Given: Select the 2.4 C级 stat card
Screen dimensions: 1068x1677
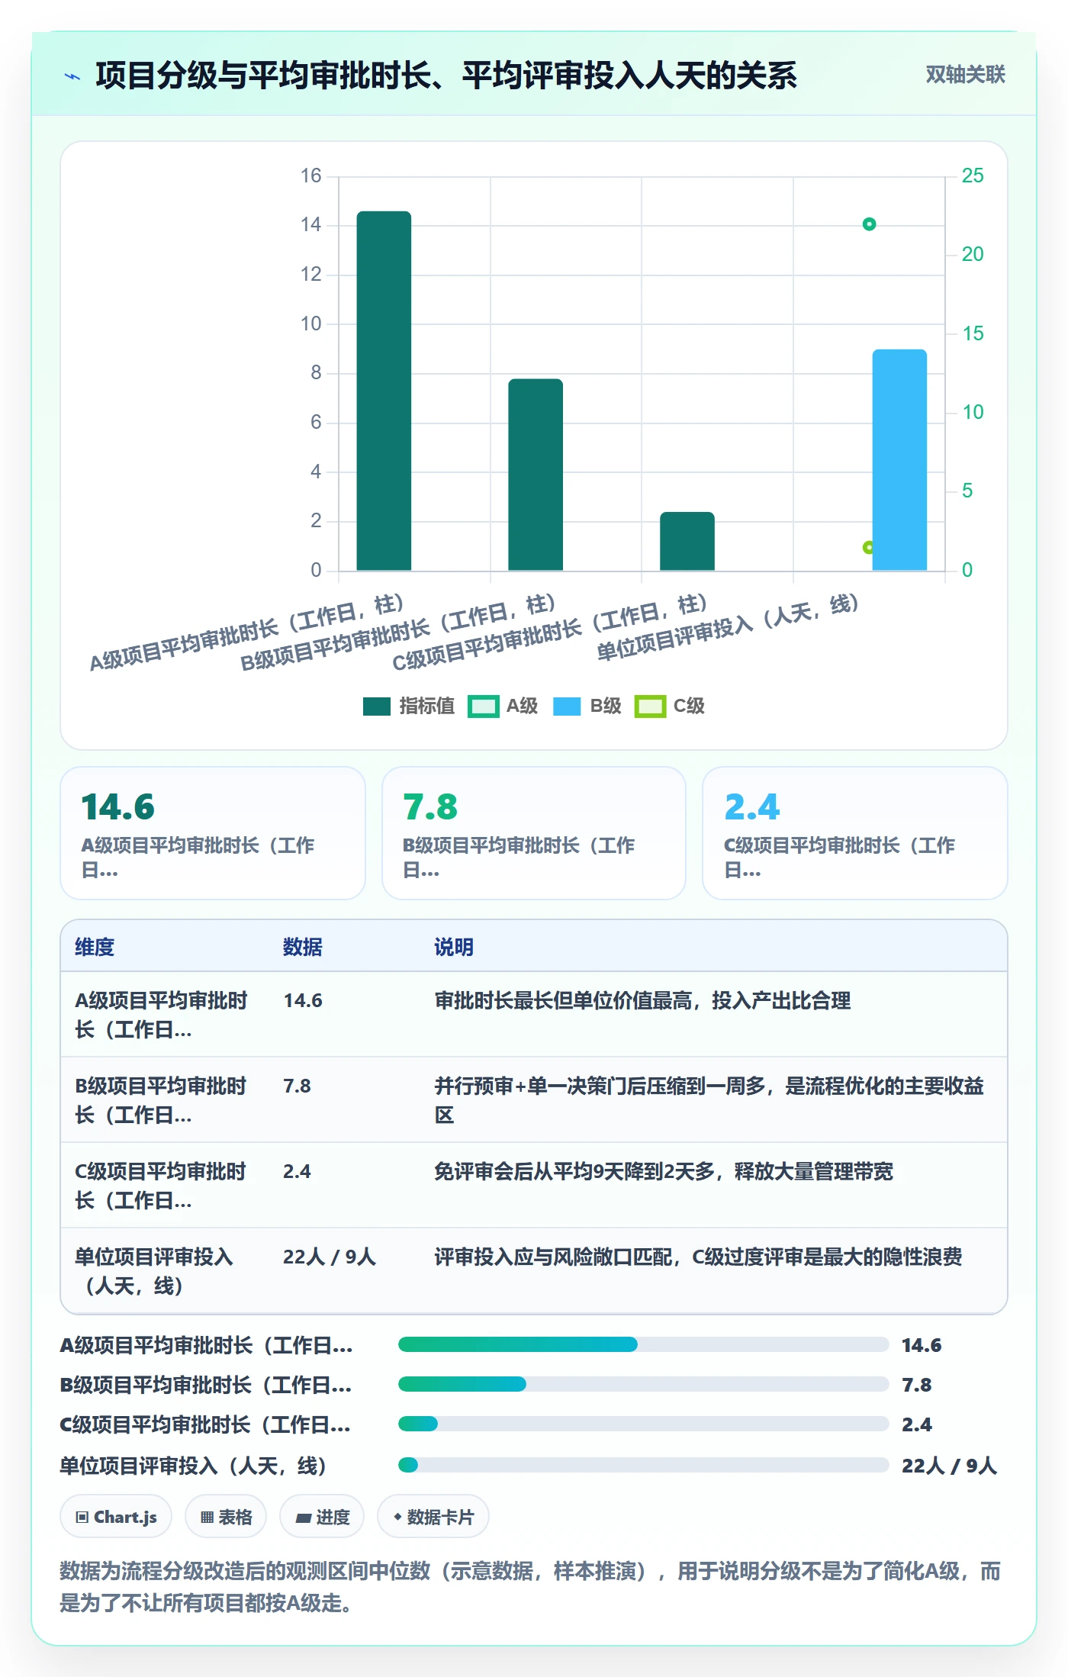Looking at the screenshot, I should click(855, 833).
